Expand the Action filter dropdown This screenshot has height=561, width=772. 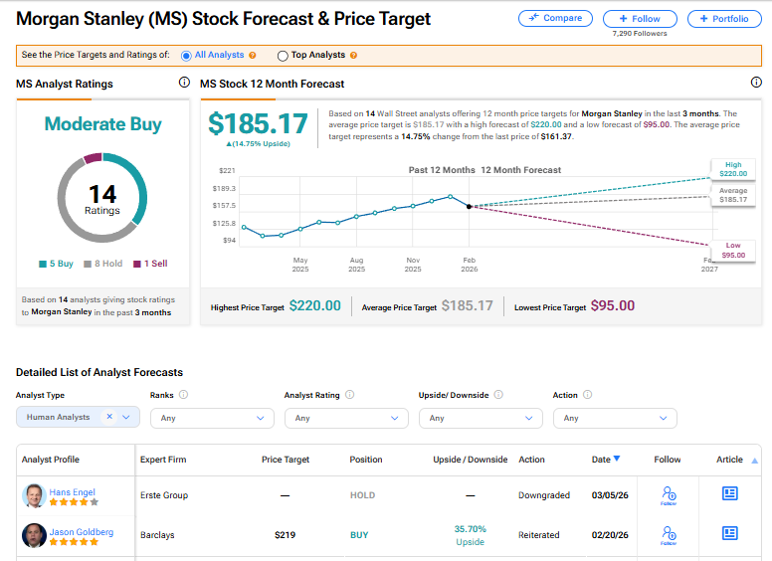[614, 418]
